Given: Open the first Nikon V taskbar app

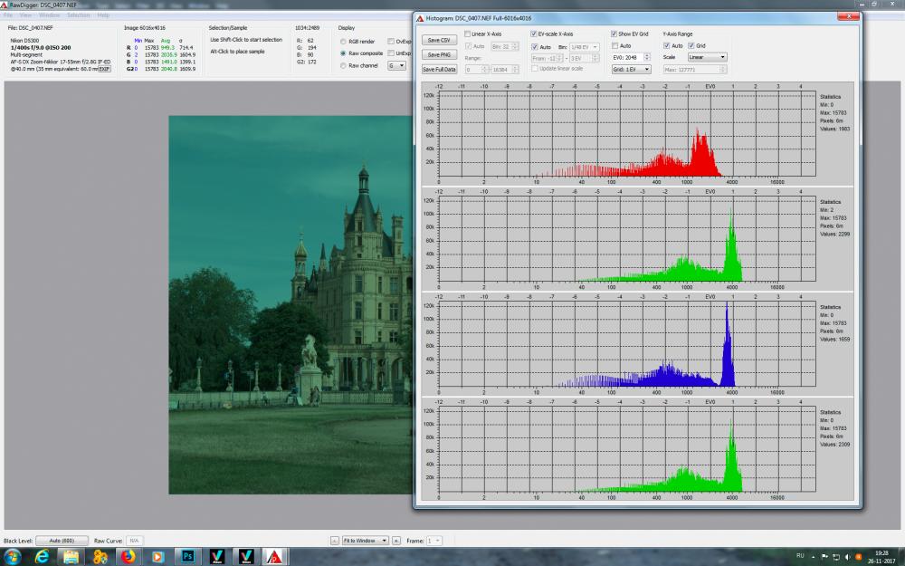Looking at the screenshot, I should point(216,557).
